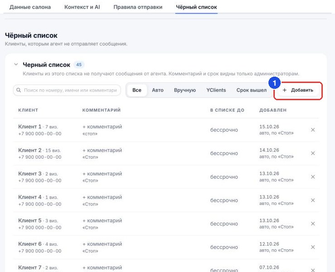This screenshot has width=335, height=272.
Task: Remove Клиент 1 from the blacklist
Action: click(313, 130)
